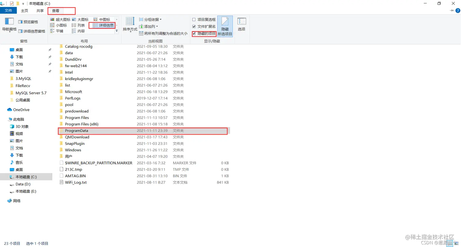Open the 导航窗格 dropdown
Screen dimensions: 461x247
tap(9, 25)
